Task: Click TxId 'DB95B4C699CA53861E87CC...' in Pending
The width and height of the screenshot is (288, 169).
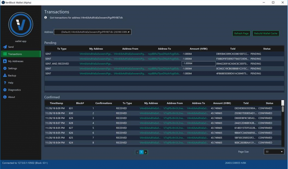Action: click(x=232, y=54)
